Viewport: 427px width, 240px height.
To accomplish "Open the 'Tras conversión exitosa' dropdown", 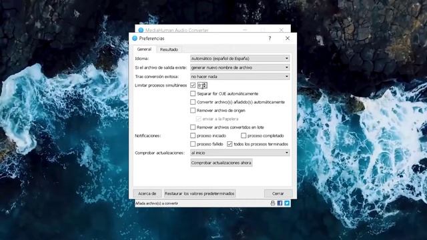I will pyautogui.click(x=240, y=77).
